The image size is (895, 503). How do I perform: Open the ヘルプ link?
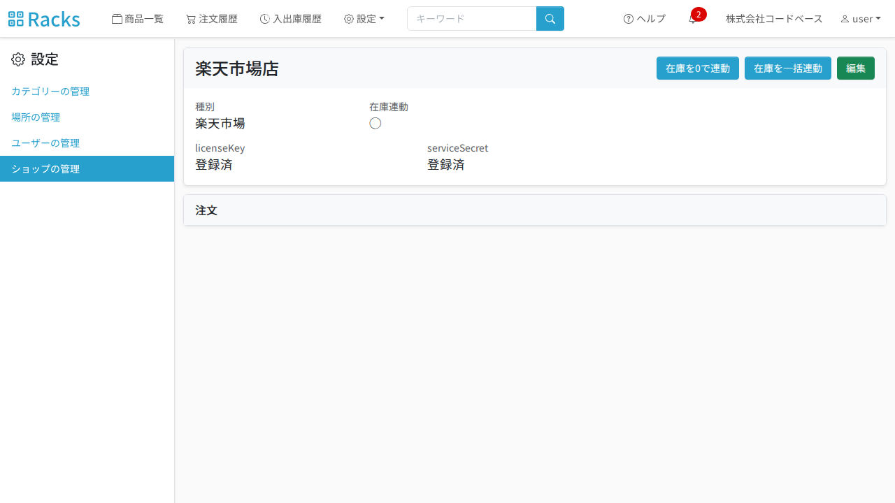coord(645,19)
